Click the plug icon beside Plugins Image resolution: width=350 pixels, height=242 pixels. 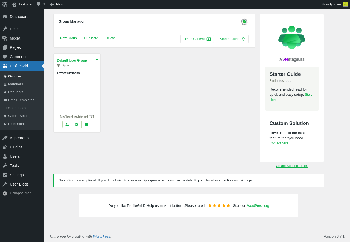tap(5, 147)
